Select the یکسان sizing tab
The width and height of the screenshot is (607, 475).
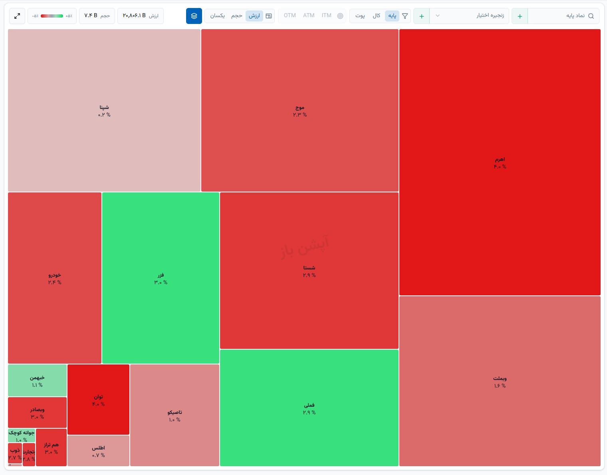[218, 16]
